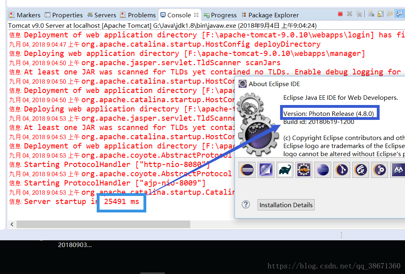Click the Gradle elephant feature icon

pyautogui.click(x=285, y=170)
